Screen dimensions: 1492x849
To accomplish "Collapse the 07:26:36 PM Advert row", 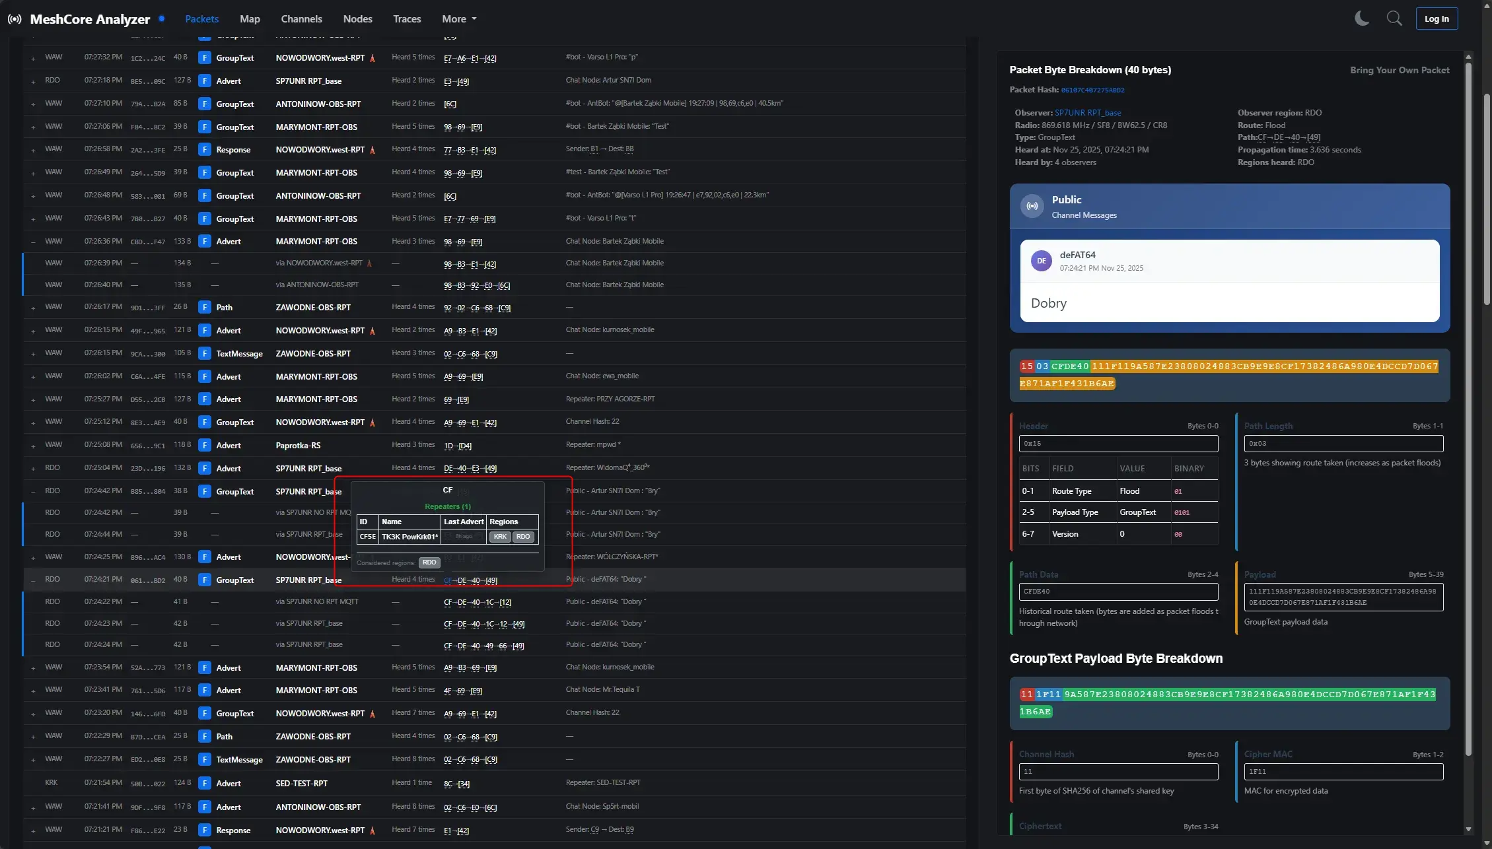I will click(33, 242).
